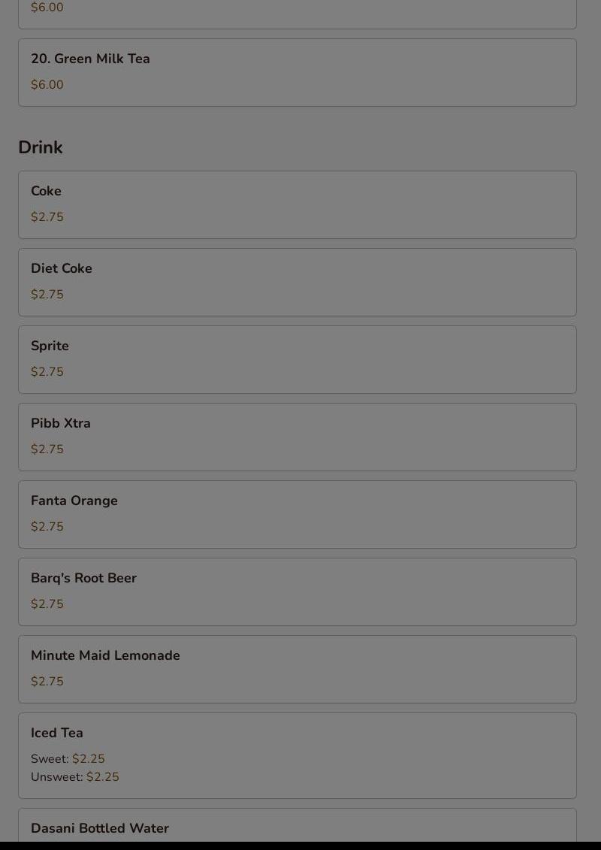This screenshot has height=850, width=601.
Task: Open the 20. Green Milk Tea item
Action: 90,59
